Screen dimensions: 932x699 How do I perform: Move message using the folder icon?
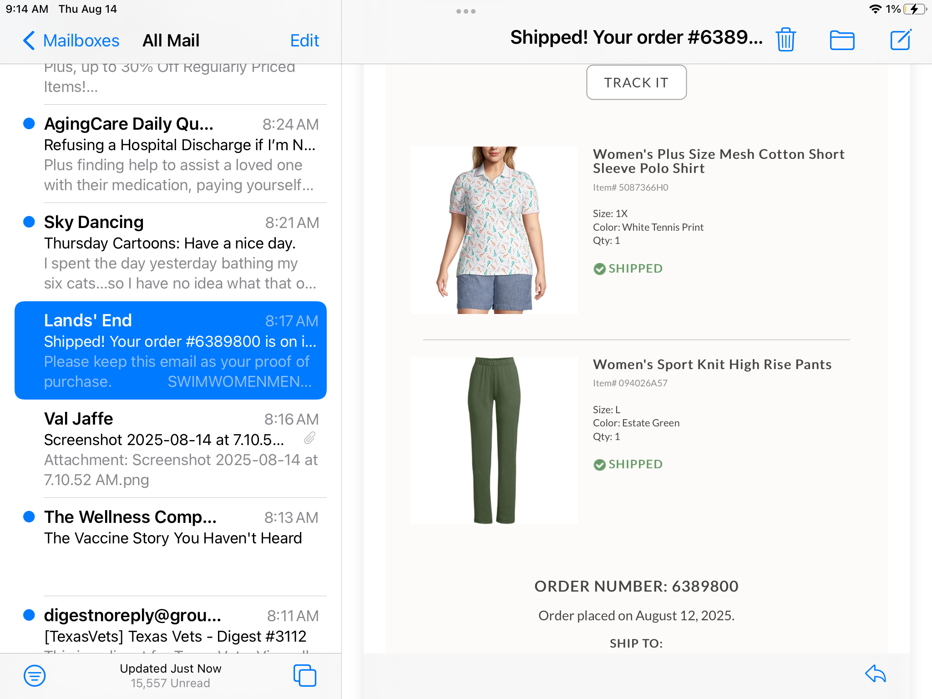pos(842,40)
